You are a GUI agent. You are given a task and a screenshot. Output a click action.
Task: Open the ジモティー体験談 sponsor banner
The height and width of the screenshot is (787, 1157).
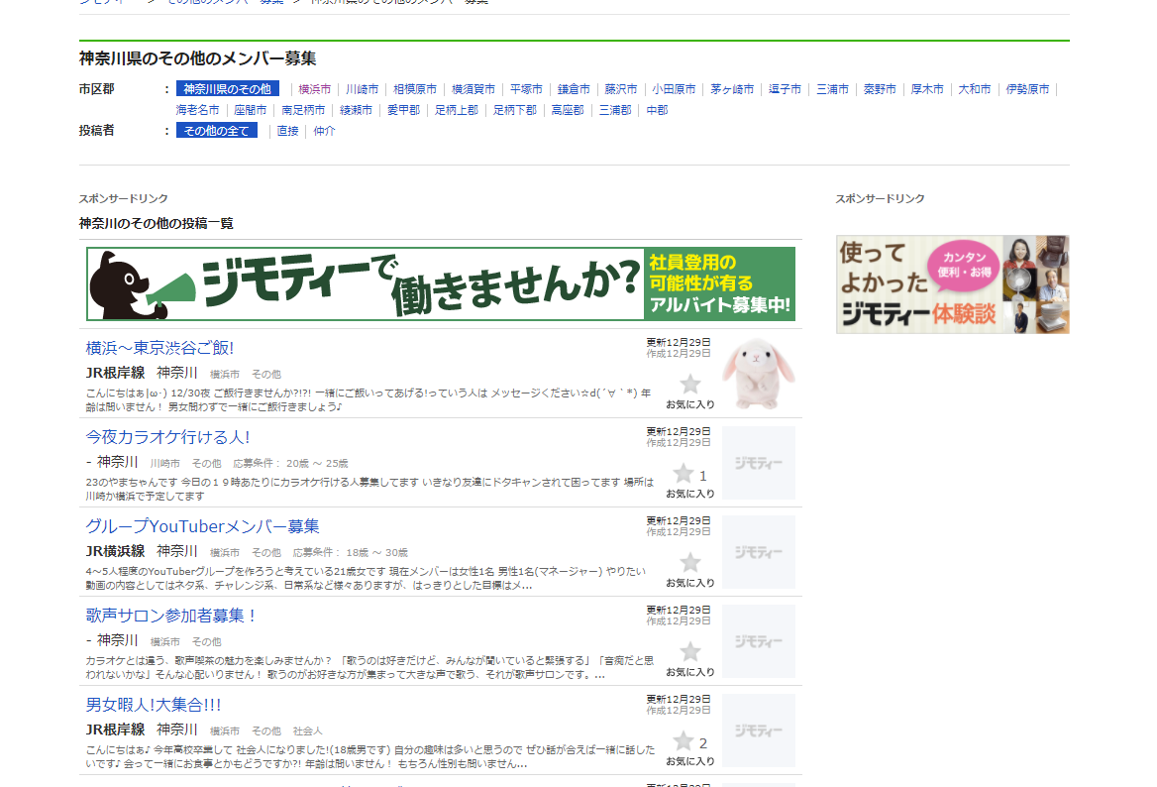(952, 284)
